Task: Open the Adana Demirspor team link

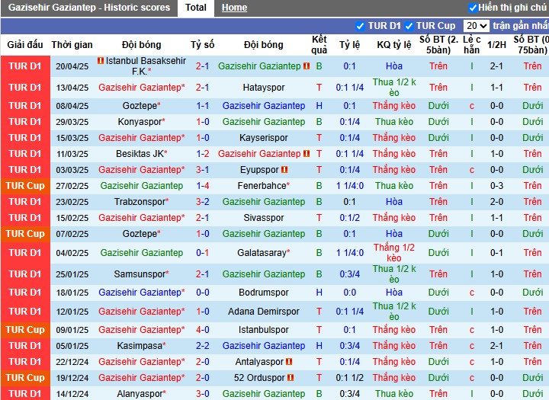Action: coord(264,312)
